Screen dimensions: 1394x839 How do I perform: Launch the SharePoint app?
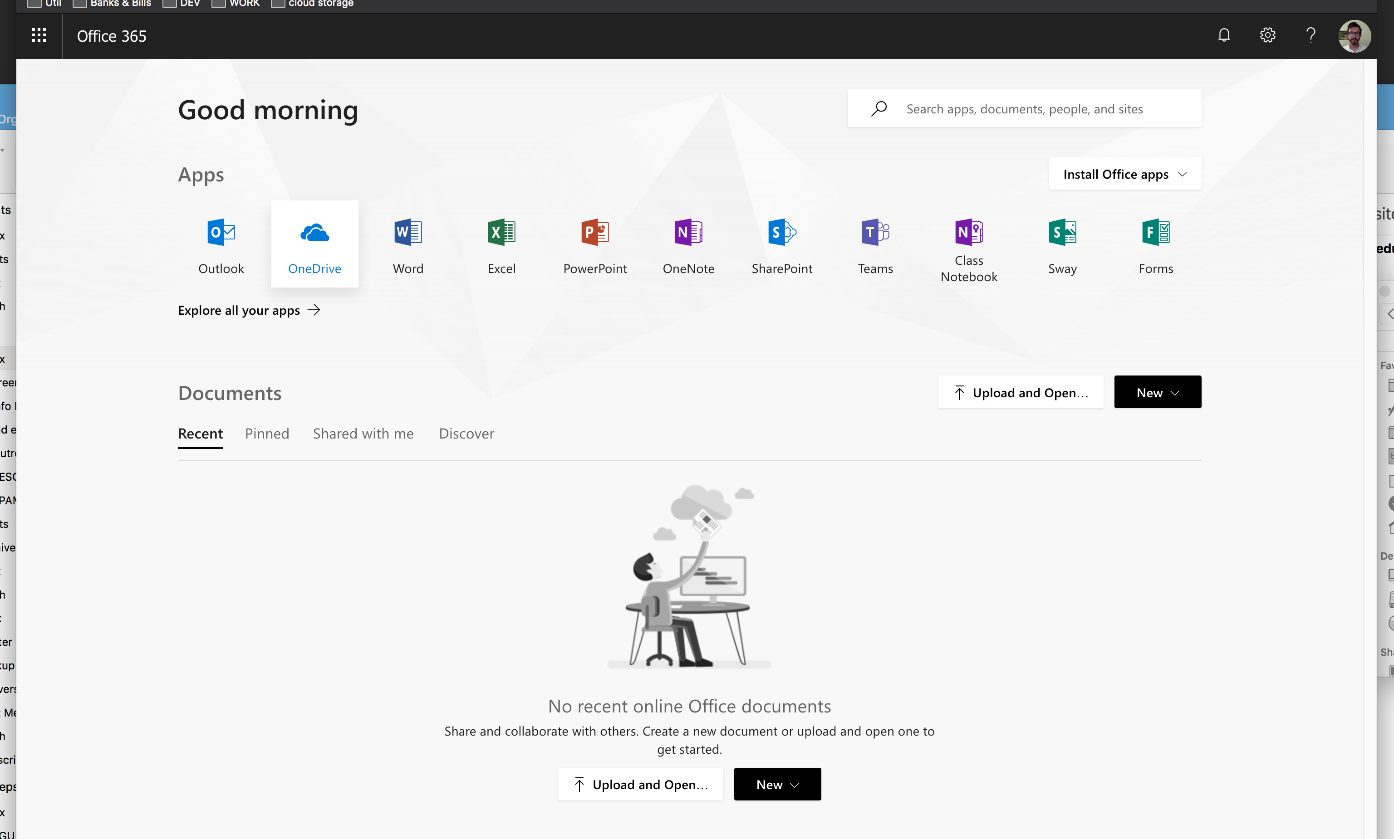click(x=782, y=244)
